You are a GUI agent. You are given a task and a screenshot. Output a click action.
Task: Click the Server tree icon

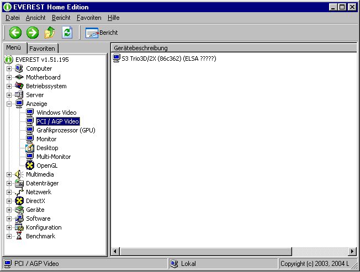click(x=19, y=95)
